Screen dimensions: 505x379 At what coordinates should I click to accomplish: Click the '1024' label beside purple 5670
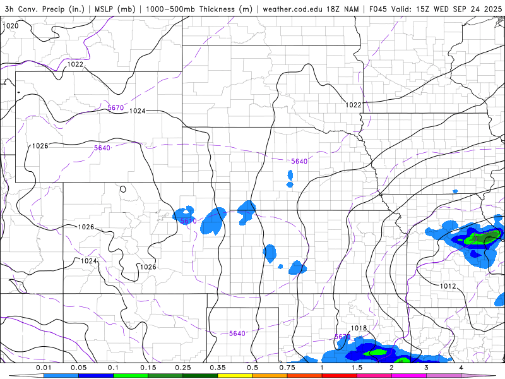(x=138, y=111)
